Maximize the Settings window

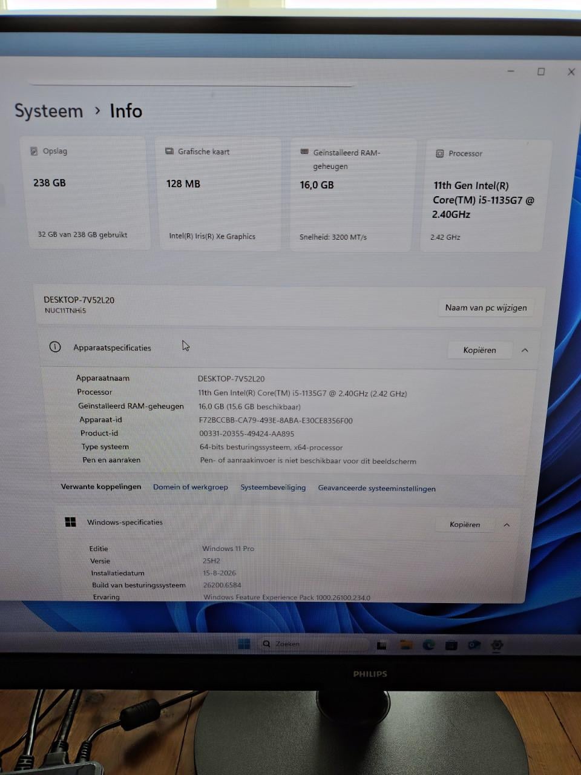tap(541, 71)
